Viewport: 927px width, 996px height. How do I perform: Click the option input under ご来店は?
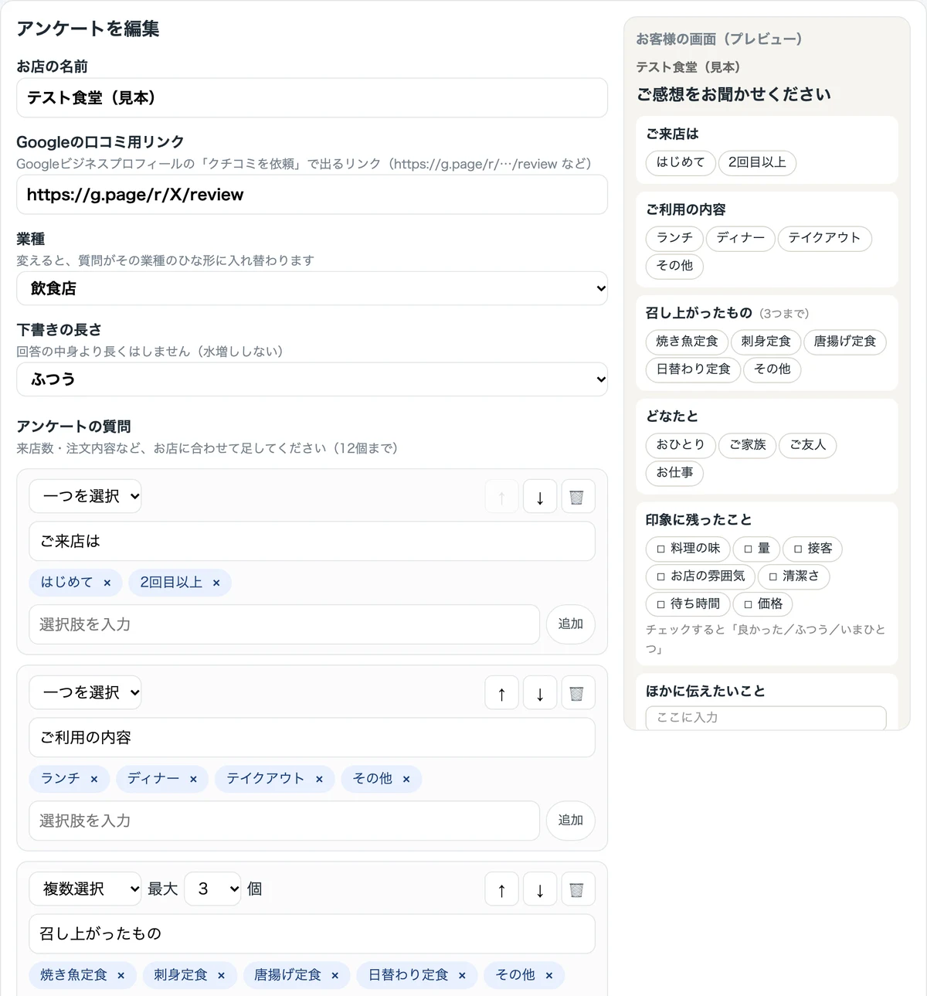click(284, 624)
